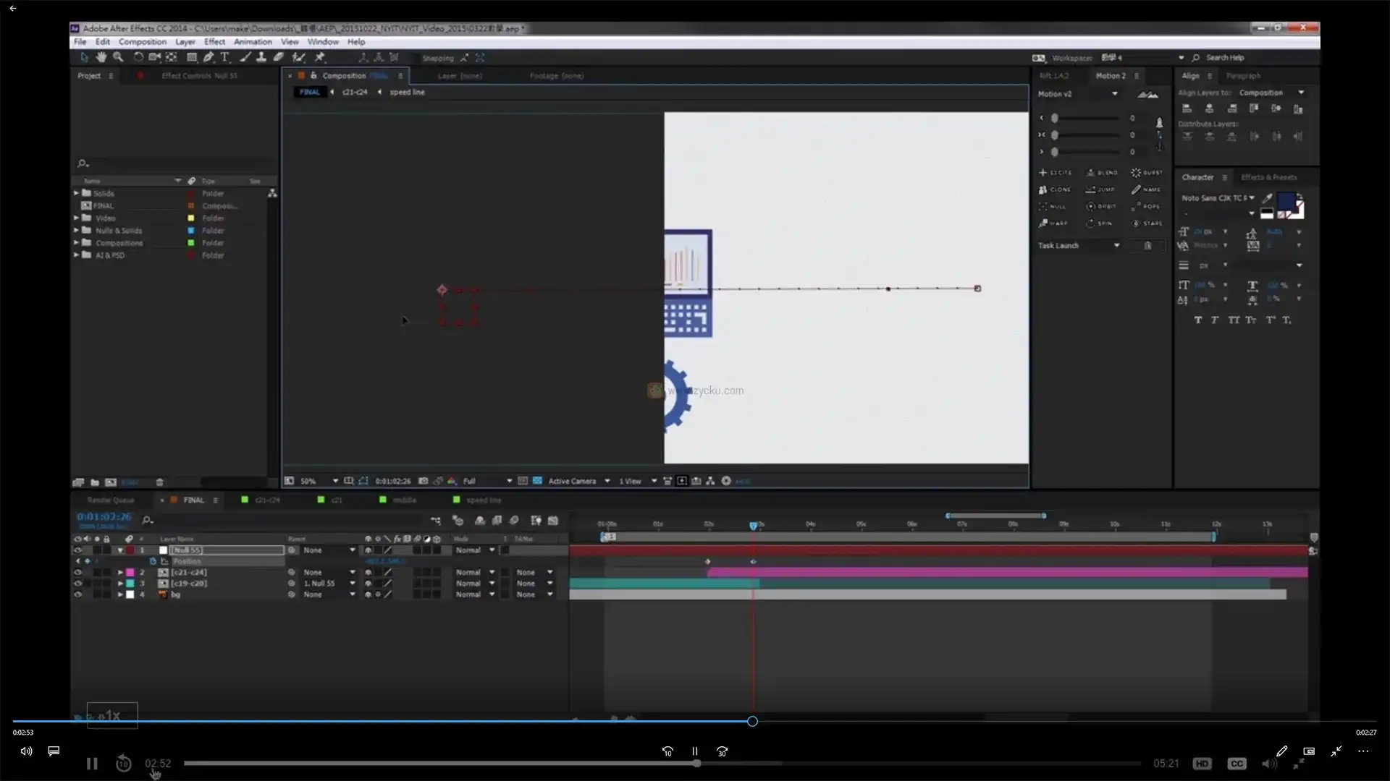Screen dimensions: 1390x781
Task: Open the Effect menu
Action: click(x=214, y=42)
